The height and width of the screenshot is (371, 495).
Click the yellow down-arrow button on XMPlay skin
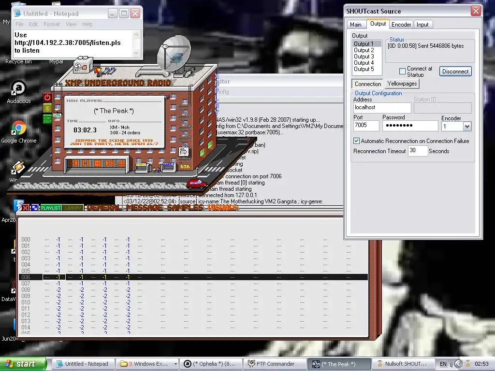pos(47,109)
